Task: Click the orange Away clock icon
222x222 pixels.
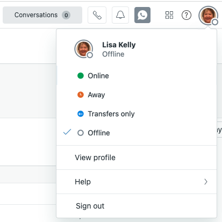Action: point(81,95)
